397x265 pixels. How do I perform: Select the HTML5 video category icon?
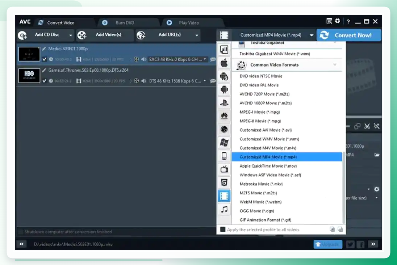224,182
